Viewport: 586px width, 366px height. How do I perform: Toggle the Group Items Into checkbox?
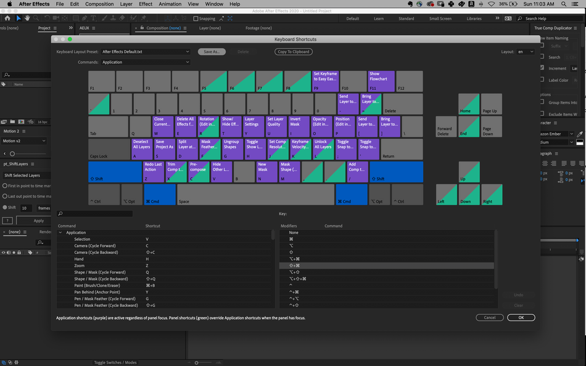pos(542,102)
